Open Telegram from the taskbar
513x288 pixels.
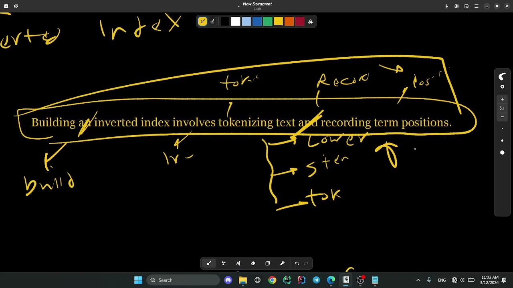(316, 280)
